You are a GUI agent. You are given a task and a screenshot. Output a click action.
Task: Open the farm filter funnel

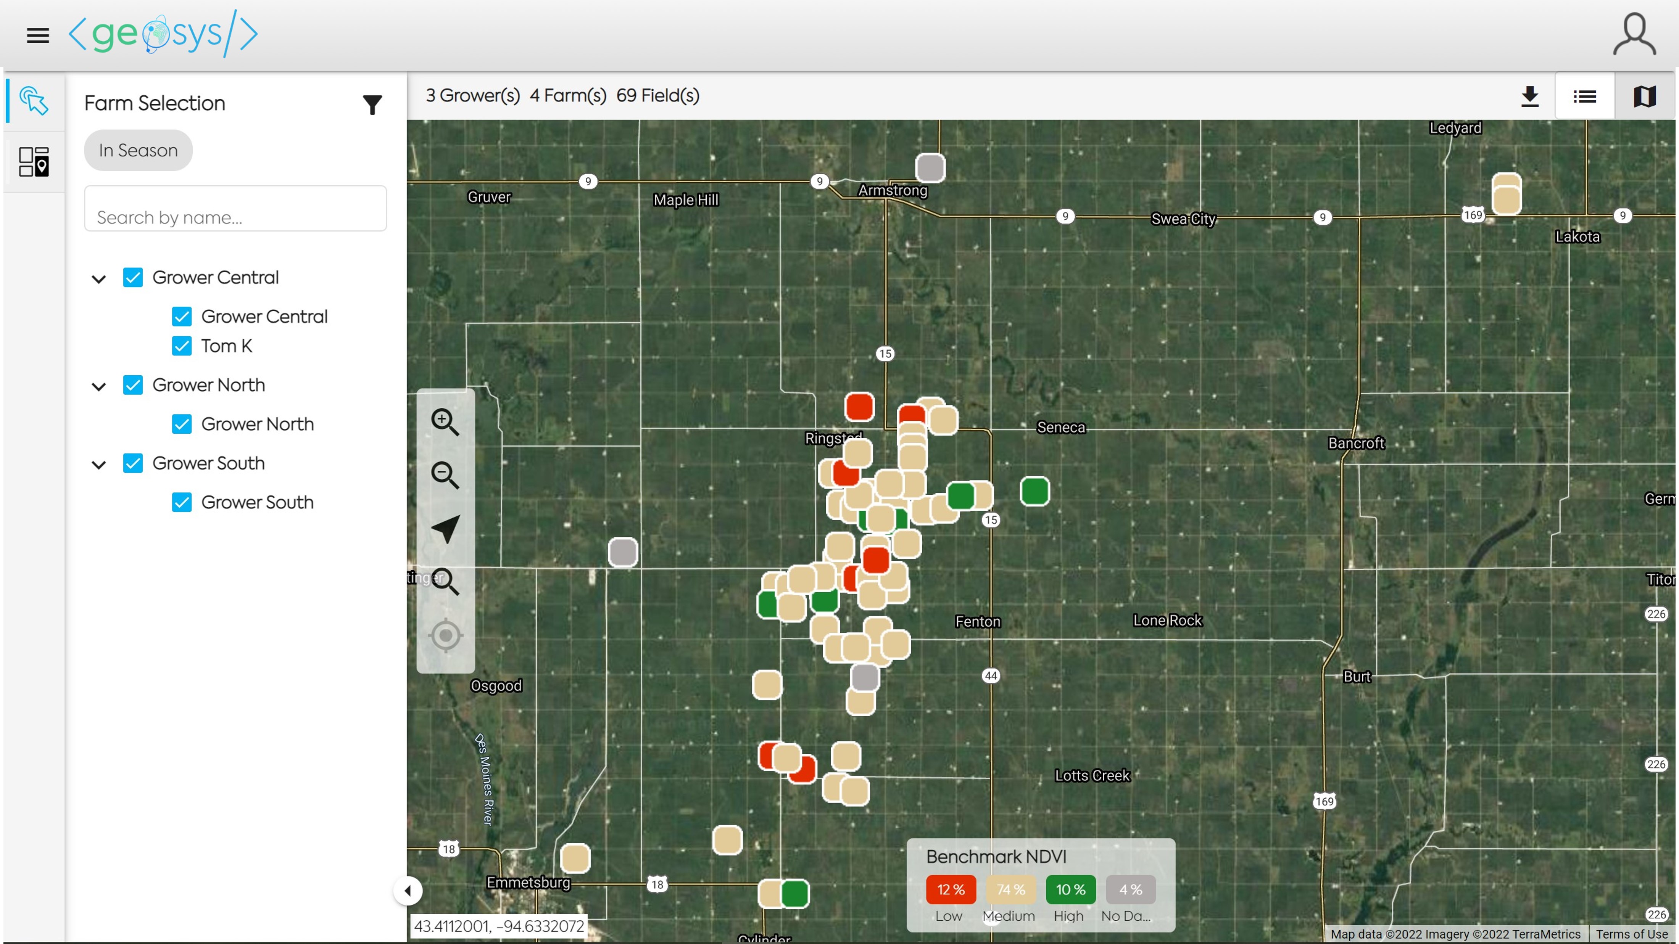[x=372, y=104]
